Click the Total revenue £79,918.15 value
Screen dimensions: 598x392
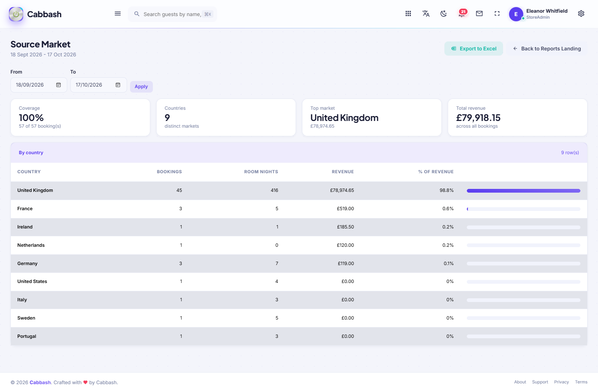(478, 118)
